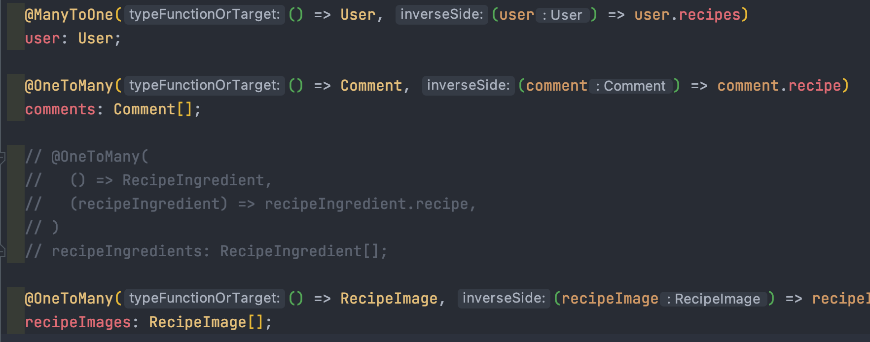Click inverseSide hint on the RecipeImage line
The width and height of the screenshot is (870, 342).
504,298
